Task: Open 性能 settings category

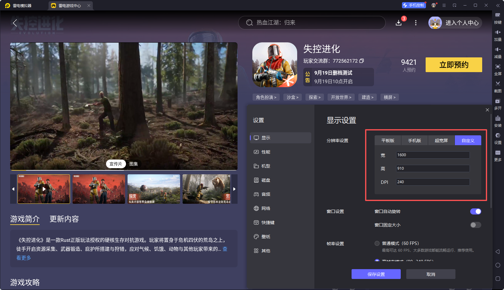Action: click(281, 152)
